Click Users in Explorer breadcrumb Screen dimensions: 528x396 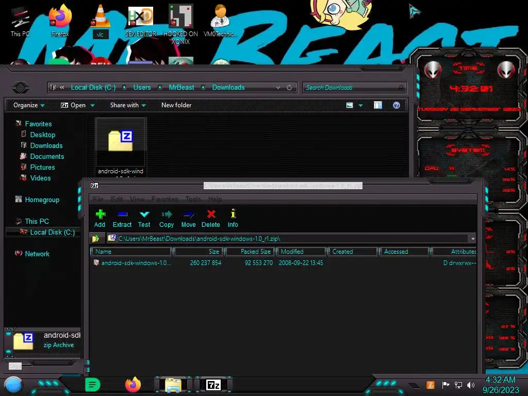pyautogui.click(x=142, y=87)
